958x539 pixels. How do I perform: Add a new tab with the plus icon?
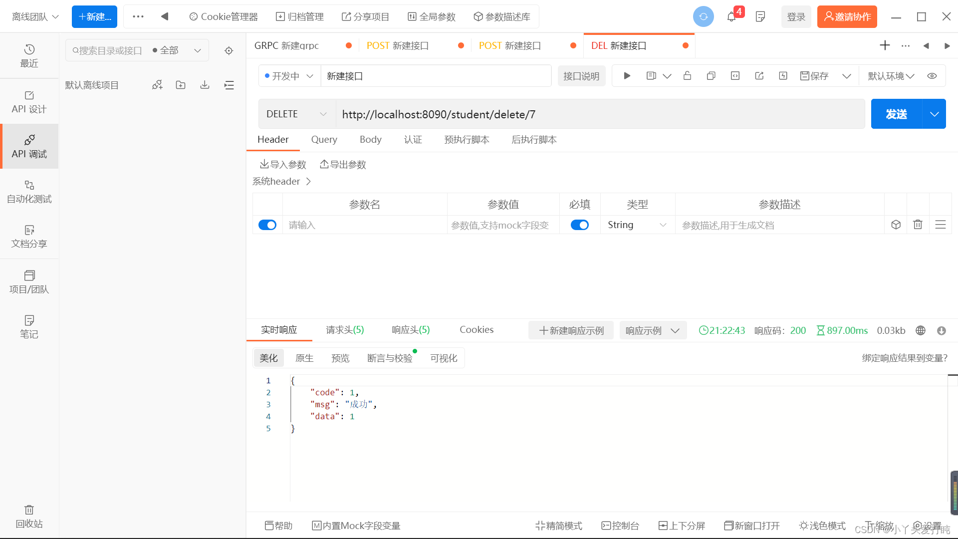[x=885, y=45]
